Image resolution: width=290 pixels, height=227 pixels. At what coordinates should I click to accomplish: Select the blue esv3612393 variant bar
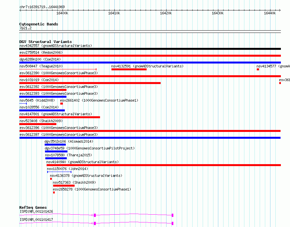click(x=43, y=97)
